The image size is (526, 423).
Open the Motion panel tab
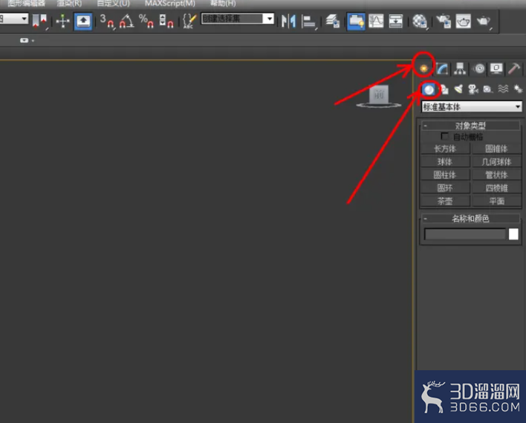click(478, 68)
